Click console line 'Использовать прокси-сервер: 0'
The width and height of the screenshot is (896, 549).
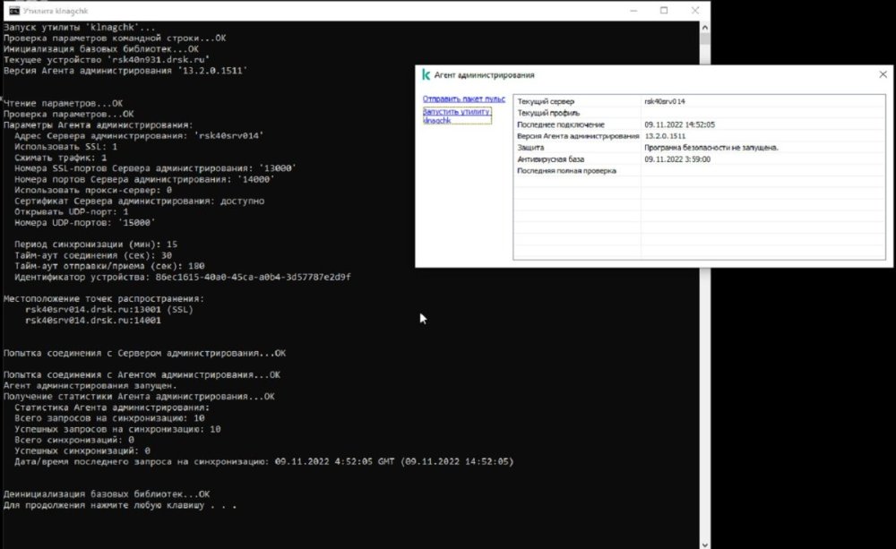point(92,190)
